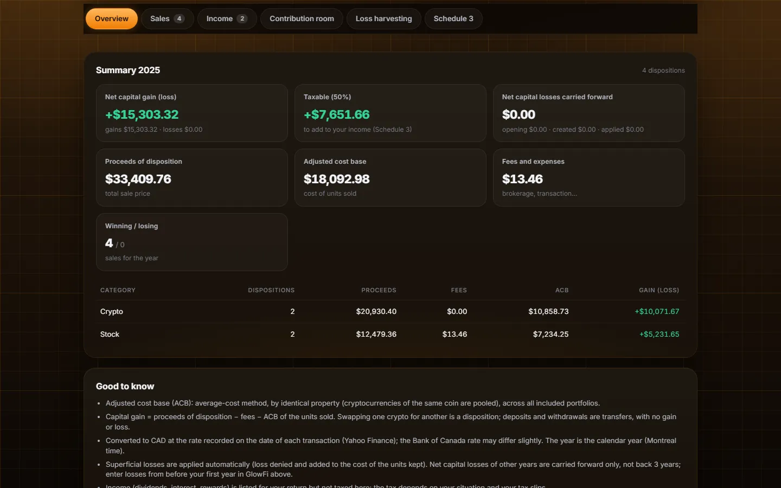Click the +$7,651.66 taxable amount

point(336,114)
